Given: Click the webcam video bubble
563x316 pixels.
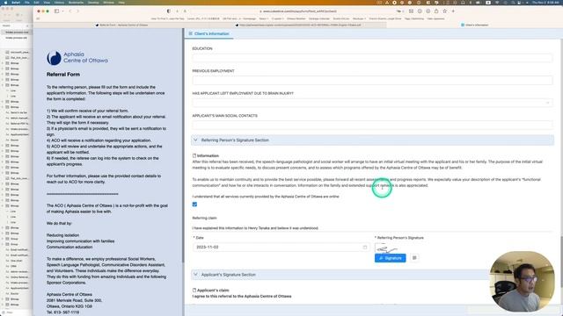Looking at the screenshot, I should pyautogui.click(x=522, y=281).
